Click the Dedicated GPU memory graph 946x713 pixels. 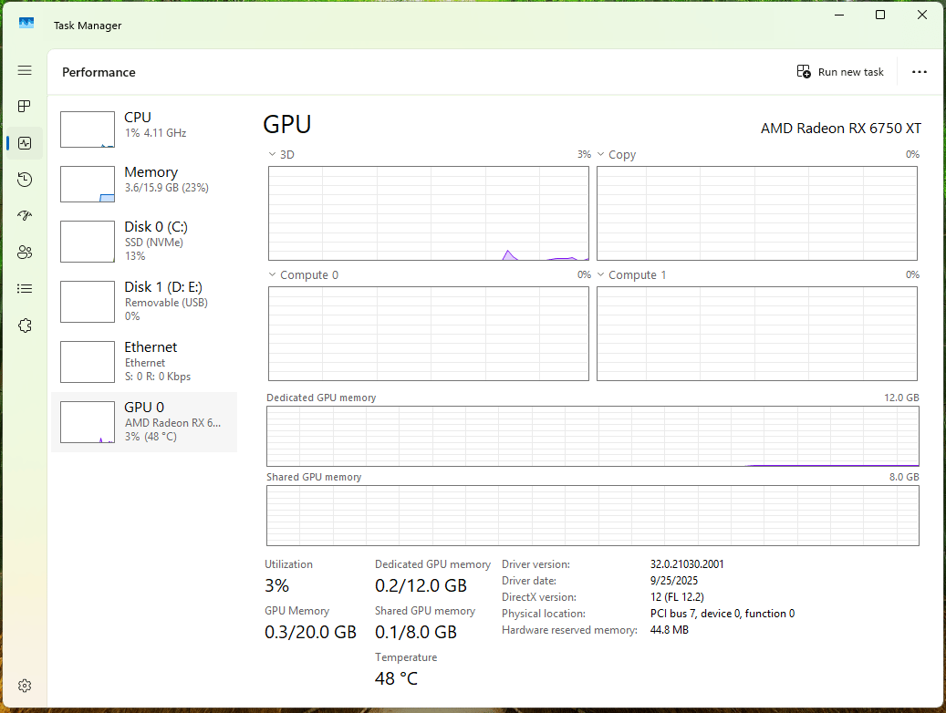[x=593, y=436]
